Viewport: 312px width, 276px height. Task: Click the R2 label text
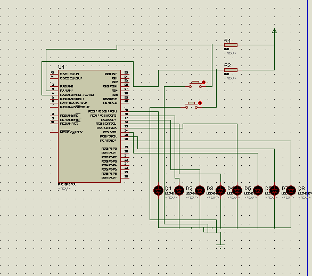[227, 66]
